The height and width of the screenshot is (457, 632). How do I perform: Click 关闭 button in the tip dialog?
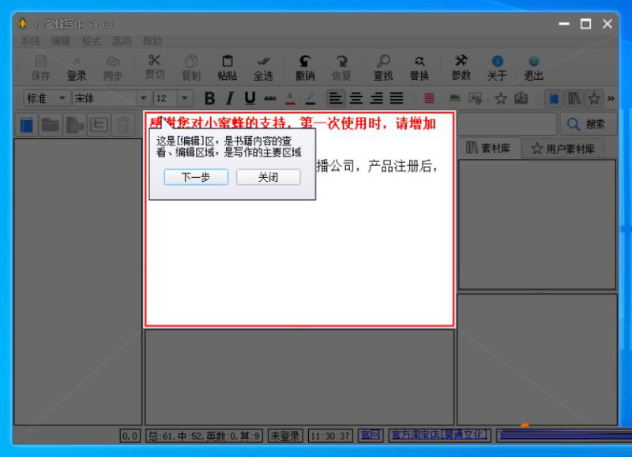(268, 177)
